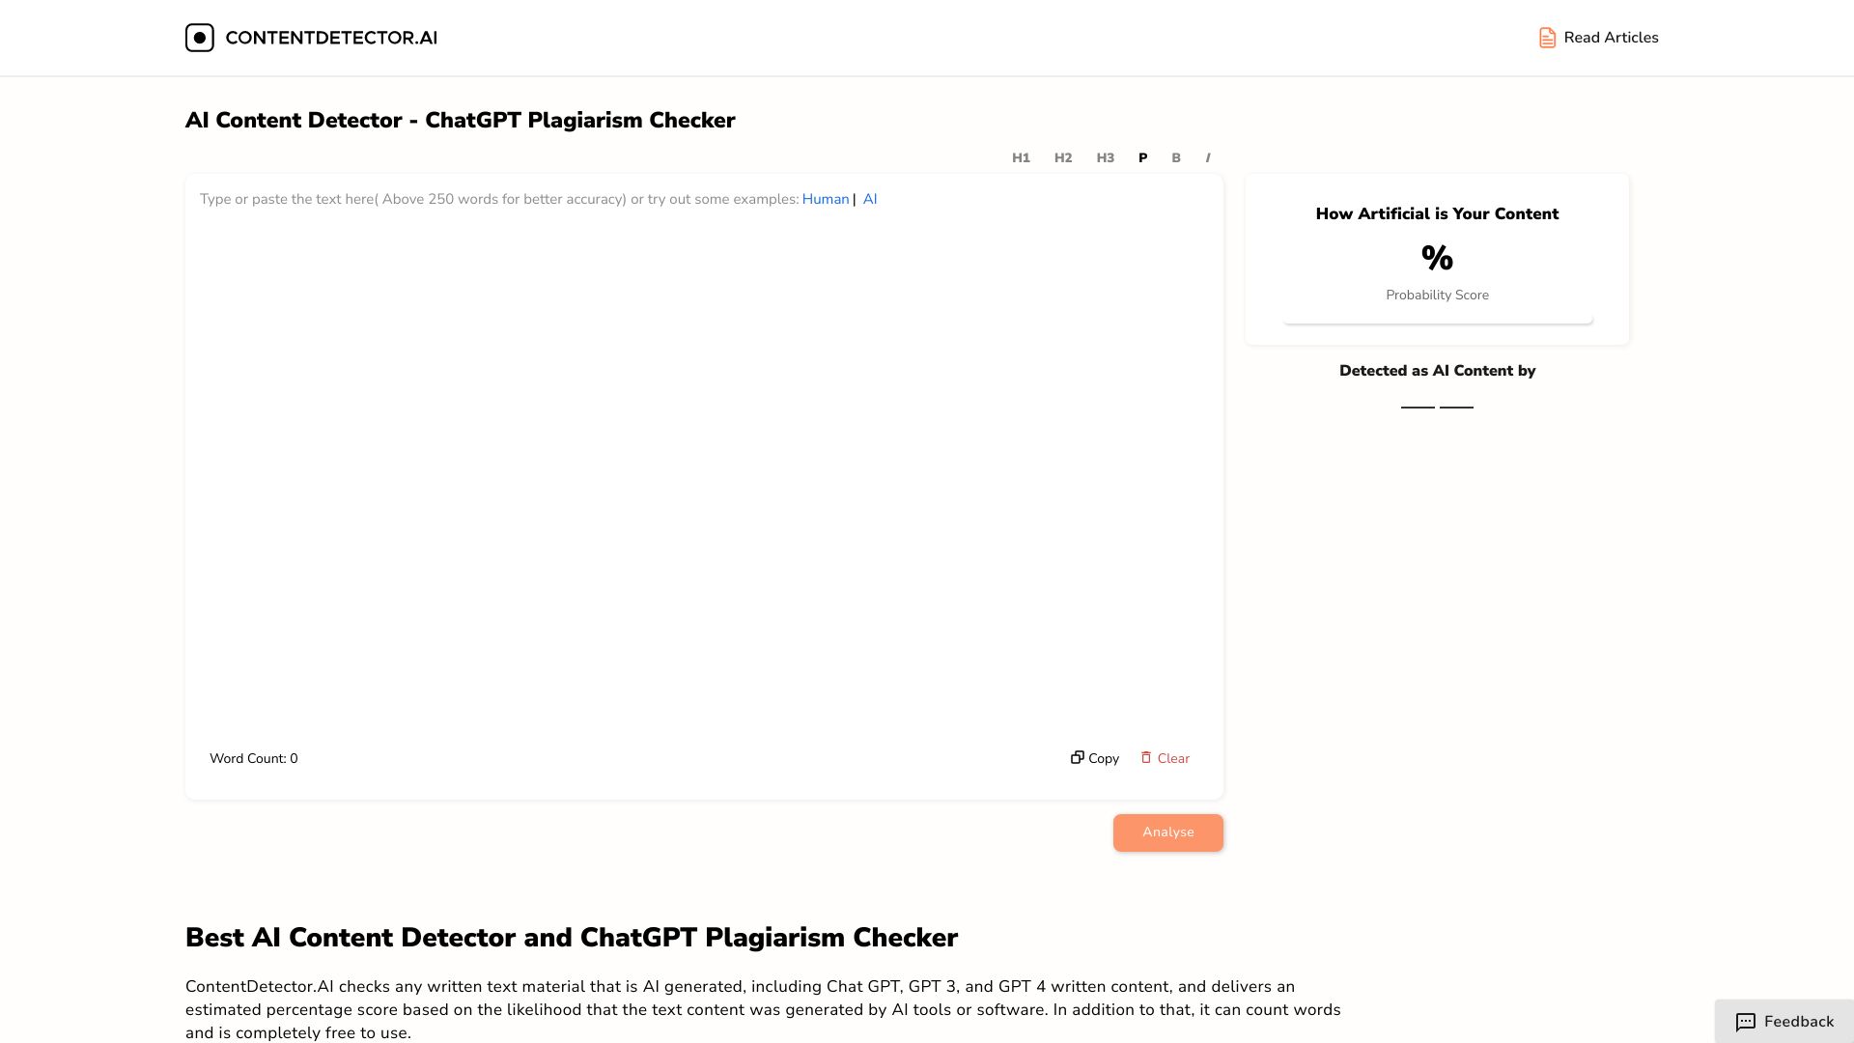The width and height of the screenshot is (1854, 1043).
Task: Click the ContentDetector.AI logo
Action: coord(309,37)
